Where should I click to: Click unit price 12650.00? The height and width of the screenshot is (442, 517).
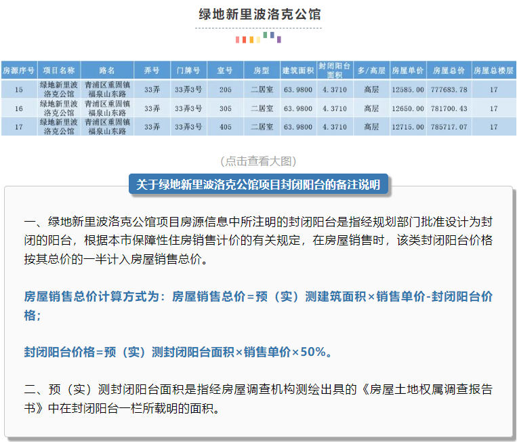(x=408, y=108)
